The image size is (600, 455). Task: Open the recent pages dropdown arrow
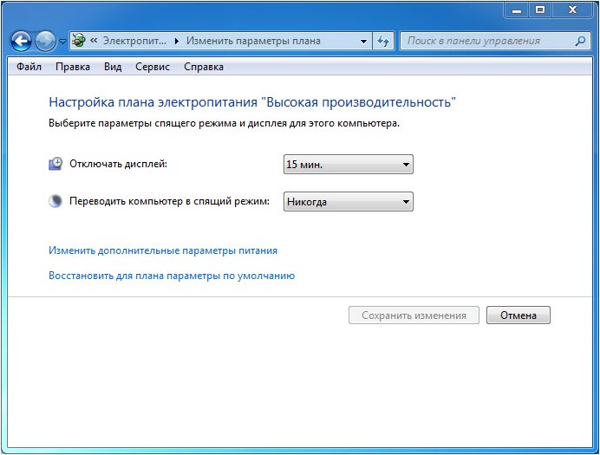click(x=62, y=41)
